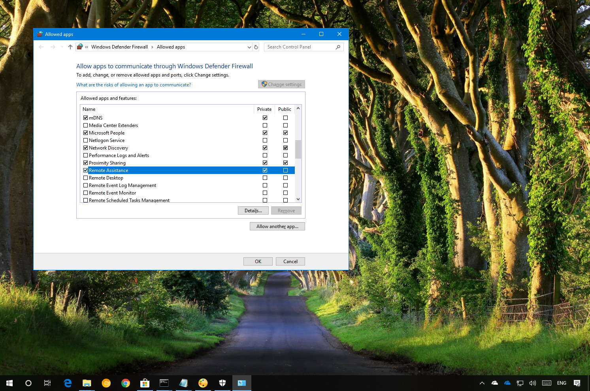Viewport: 590px width, 391px height.
Task: Check the Remote Desktop name checkbox
Action: click(85, 178)
